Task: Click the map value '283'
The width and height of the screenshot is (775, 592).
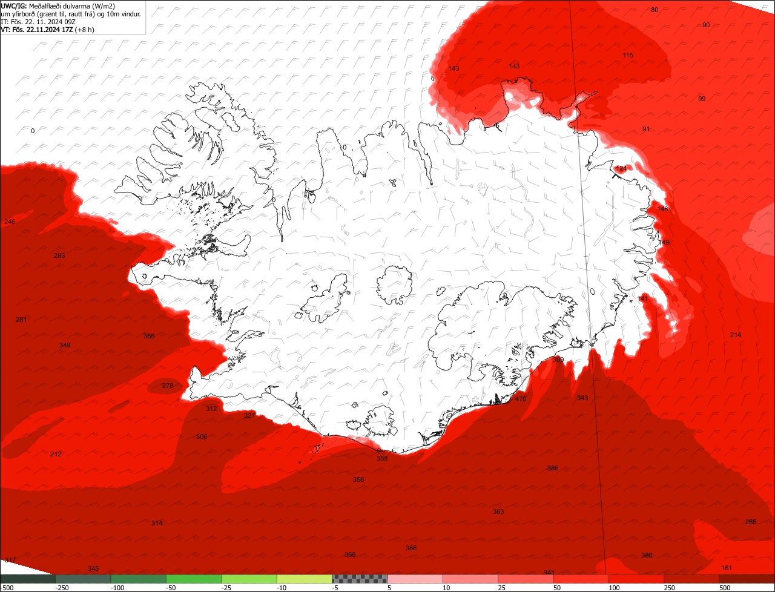Action: pyautogui.click(x=59, y=255)
